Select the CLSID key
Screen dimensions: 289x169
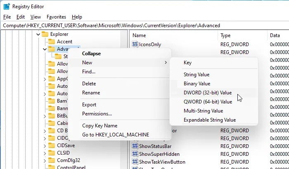[x=63, y=153]
